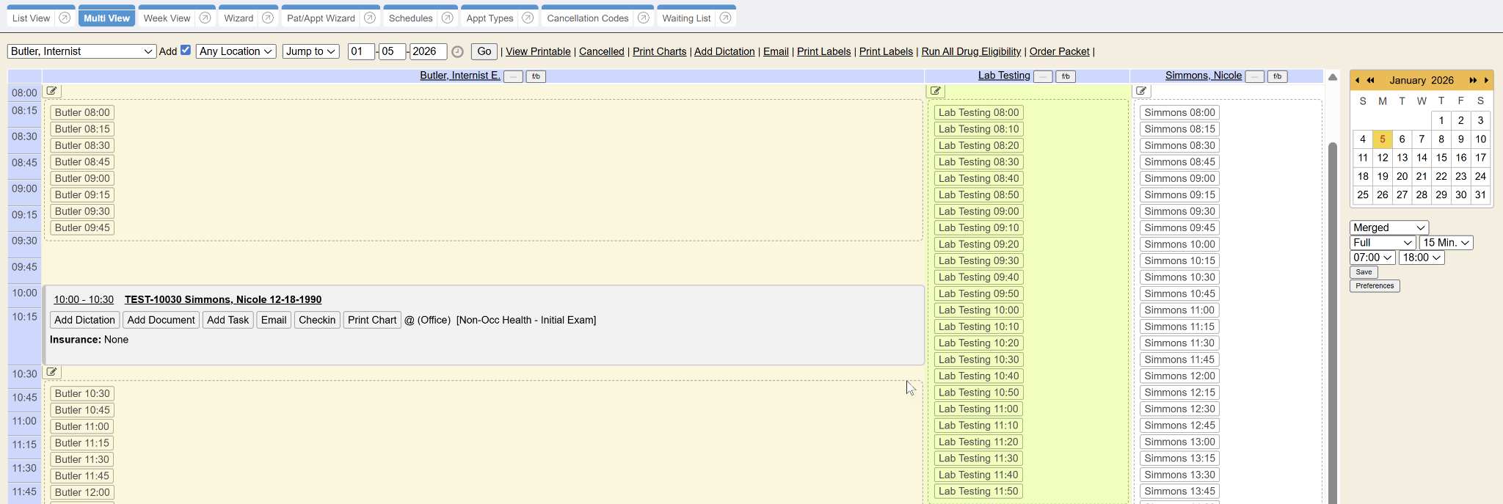The image size is (1503, 504).
Task: Uncheck the Add checkbox
Action: pyautogui.click(x=186, y=51)
